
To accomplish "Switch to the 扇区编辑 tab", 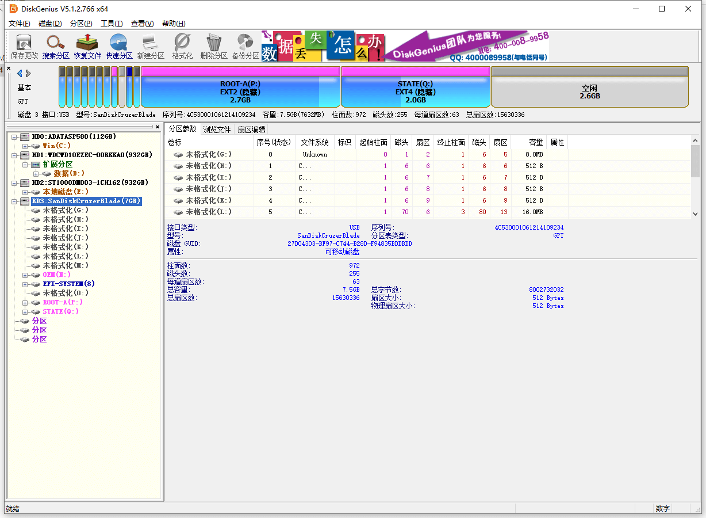I will [x=251, y=129].
